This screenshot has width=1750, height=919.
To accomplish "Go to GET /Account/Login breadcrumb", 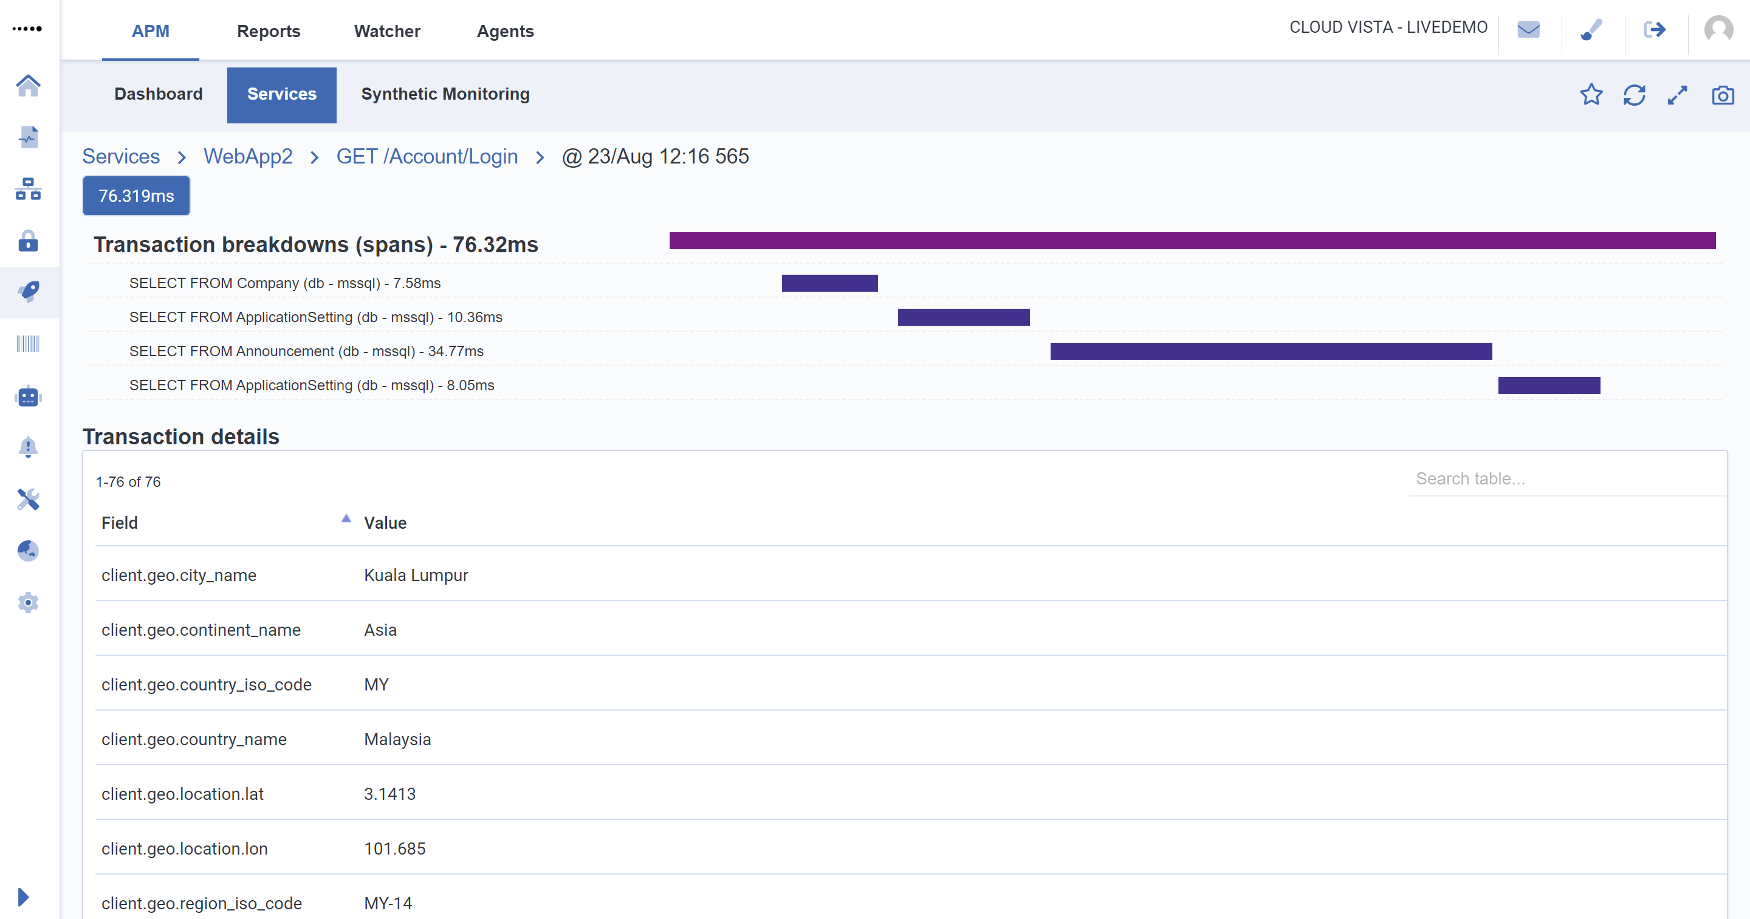I will [x=427, y=156].
